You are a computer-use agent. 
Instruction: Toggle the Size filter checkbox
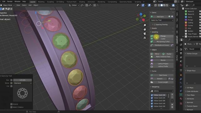point(11,80)
